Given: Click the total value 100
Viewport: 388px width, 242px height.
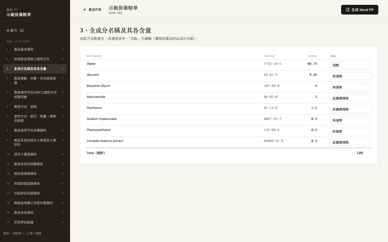Looking at the screenshot, I should (x=360, y=153).
